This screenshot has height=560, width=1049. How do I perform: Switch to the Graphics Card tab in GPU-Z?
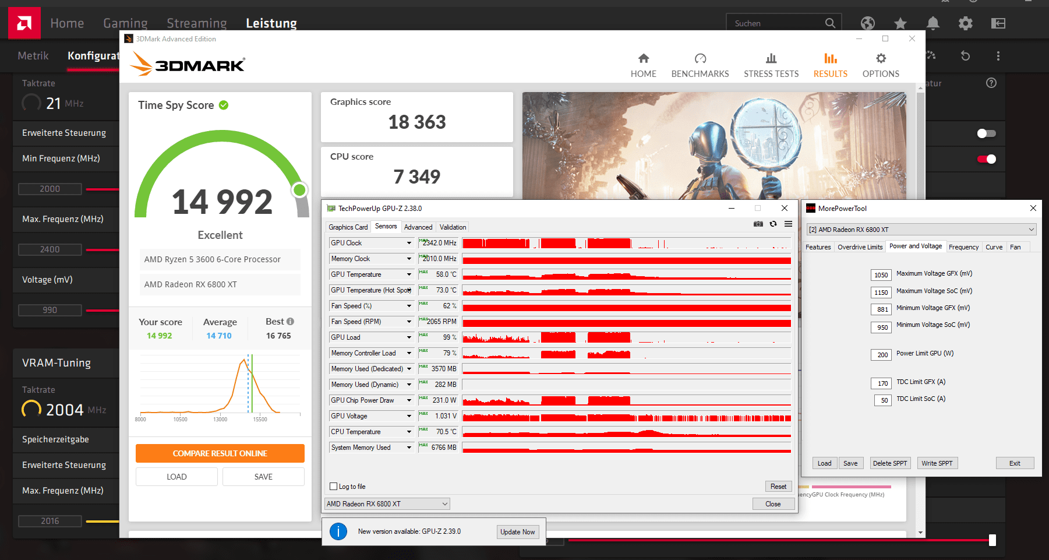(348, 227)
